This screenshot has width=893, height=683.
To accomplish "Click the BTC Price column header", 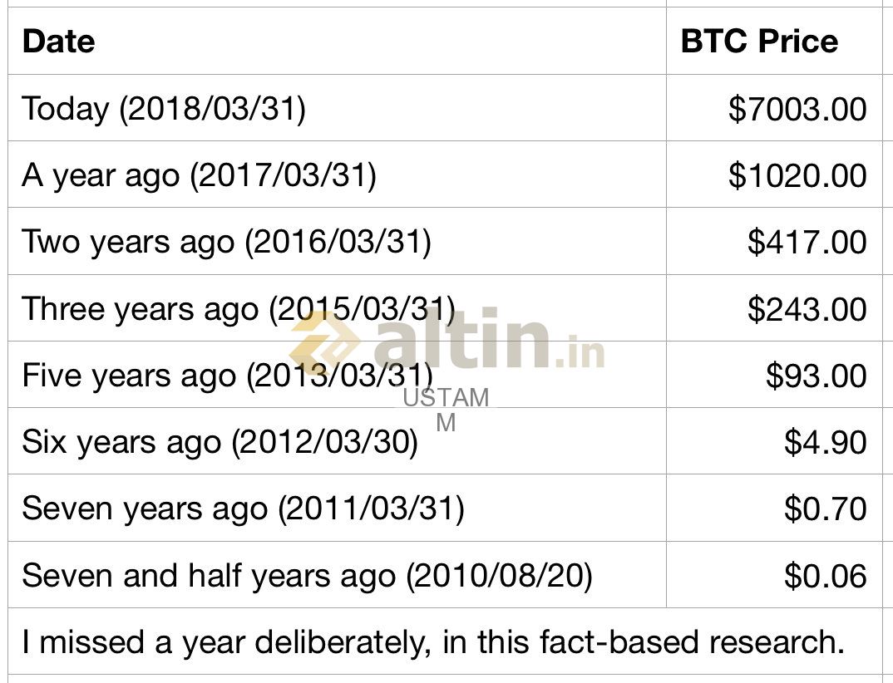I will 774,41.
